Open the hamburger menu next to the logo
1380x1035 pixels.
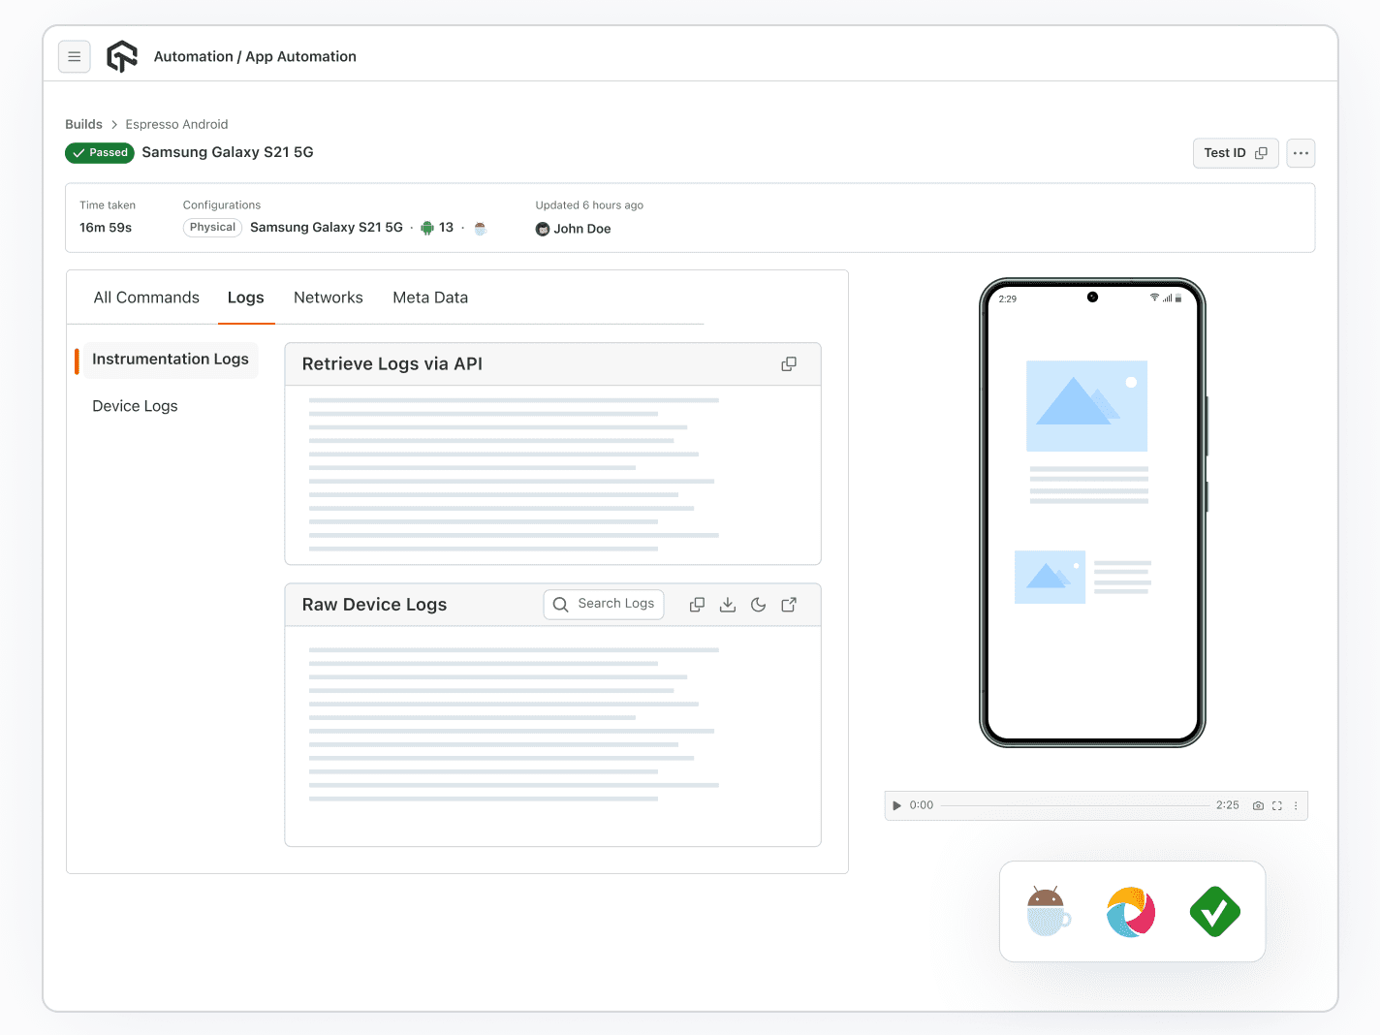click(75, 56)
